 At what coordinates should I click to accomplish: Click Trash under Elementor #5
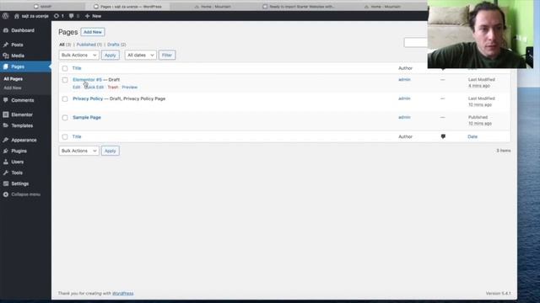point(112,88)
